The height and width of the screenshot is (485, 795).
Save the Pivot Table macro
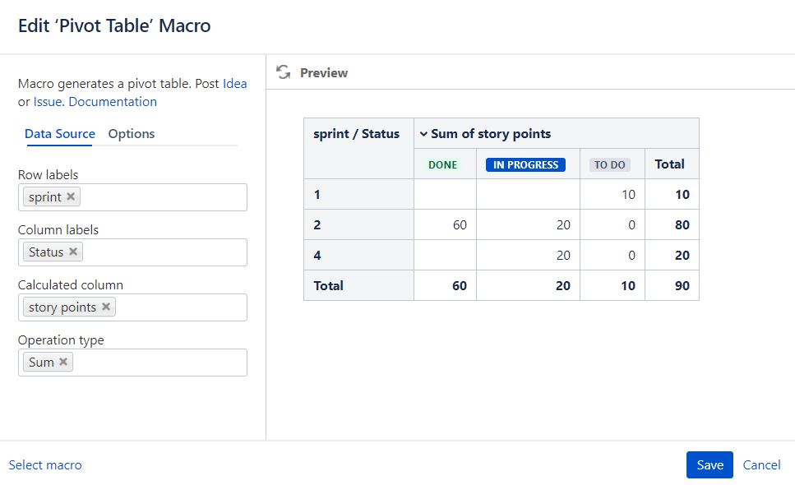[709, 464]
